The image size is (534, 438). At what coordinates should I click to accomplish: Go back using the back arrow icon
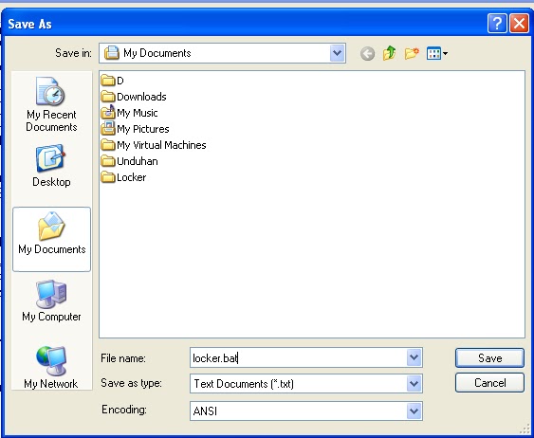tap(367, 53)
